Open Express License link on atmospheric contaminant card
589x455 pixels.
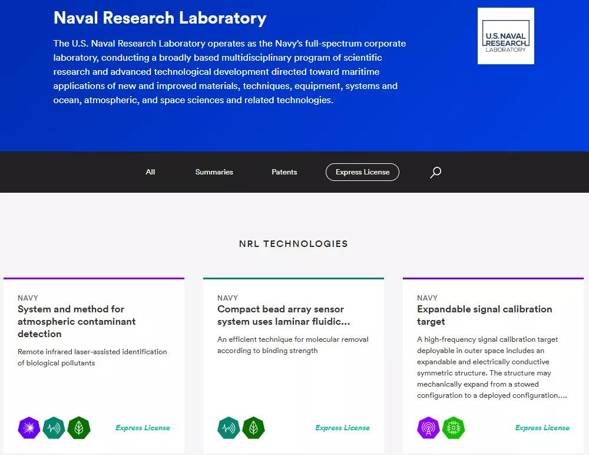coord(143,427)
